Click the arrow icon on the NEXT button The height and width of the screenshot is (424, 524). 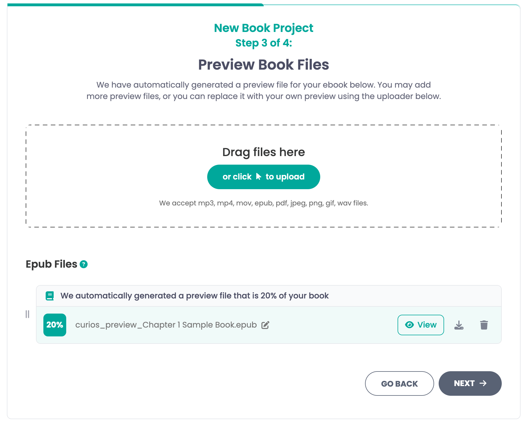pyautogui.click(x=483, y=383)
